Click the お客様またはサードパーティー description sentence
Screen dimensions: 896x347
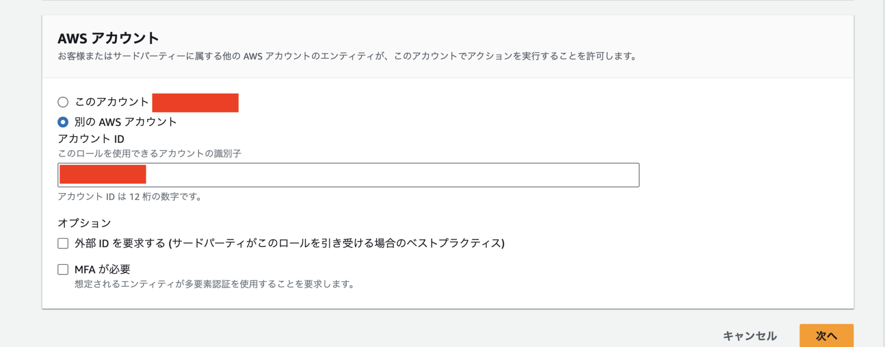[x=348, y=56]
